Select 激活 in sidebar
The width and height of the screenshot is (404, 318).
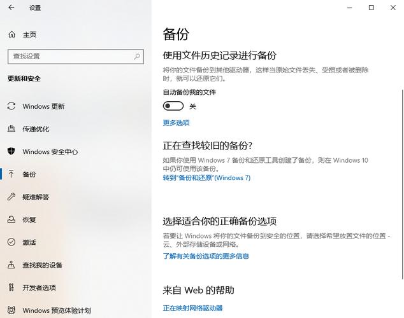point(29,242)
